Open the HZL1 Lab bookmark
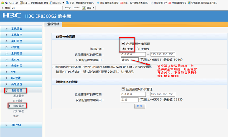 [12, 3]
